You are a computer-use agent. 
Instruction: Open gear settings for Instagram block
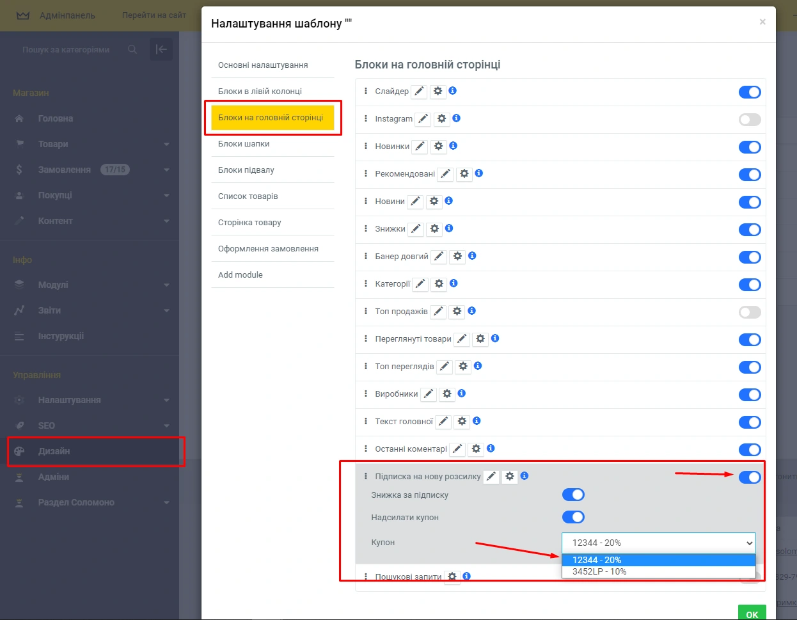(x=441, y=119)
